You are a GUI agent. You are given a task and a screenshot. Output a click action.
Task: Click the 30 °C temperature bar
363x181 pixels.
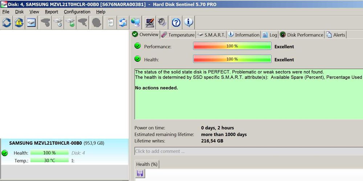point(49,160)
